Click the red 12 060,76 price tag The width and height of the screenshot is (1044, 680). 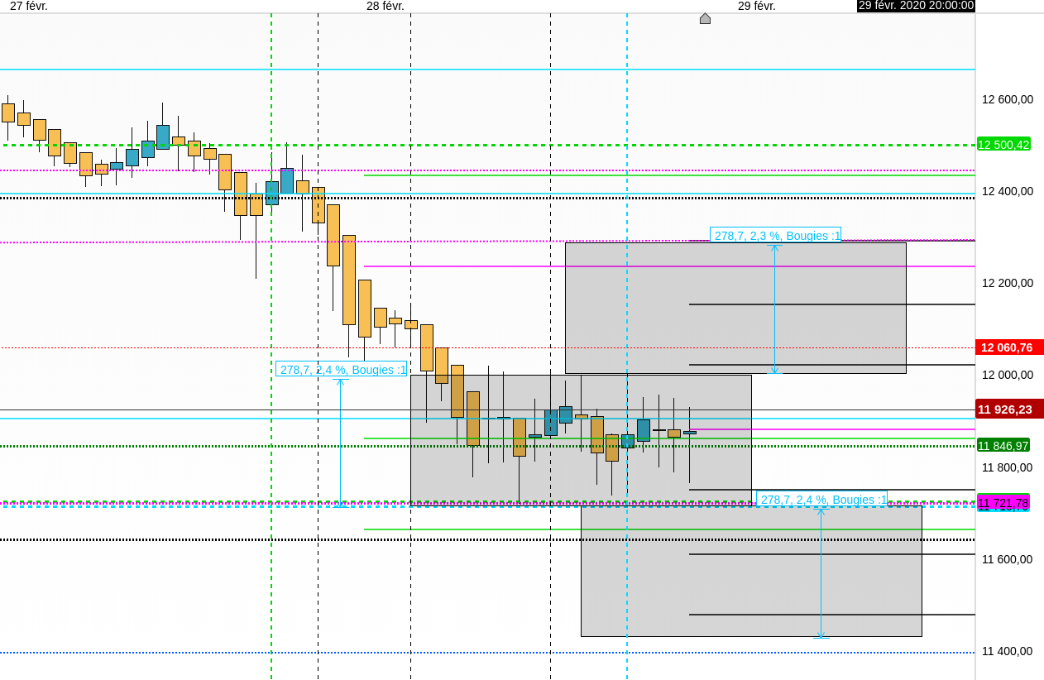[x=1009, y=347]
